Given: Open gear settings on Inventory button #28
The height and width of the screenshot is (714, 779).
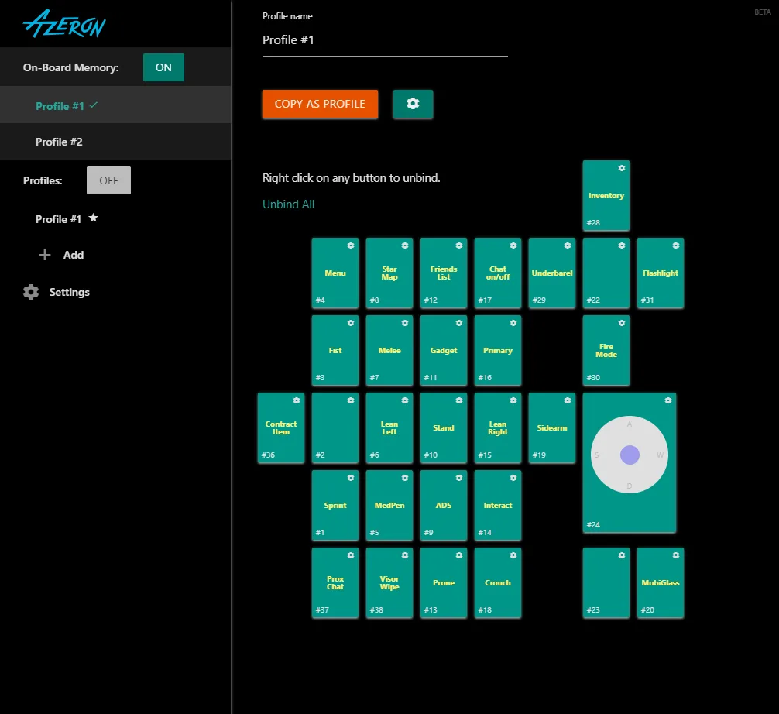Looking at the screenshot, I should point(622,168).
